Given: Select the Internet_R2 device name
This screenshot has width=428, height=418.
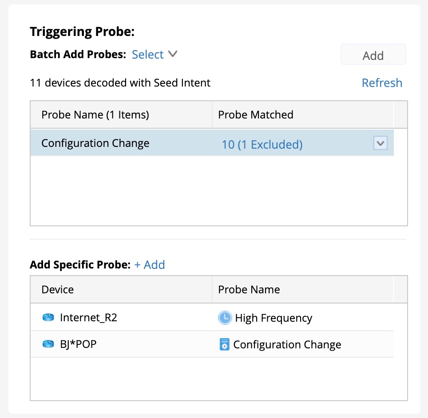Looking at the screenshot, I should coord(88,318).
